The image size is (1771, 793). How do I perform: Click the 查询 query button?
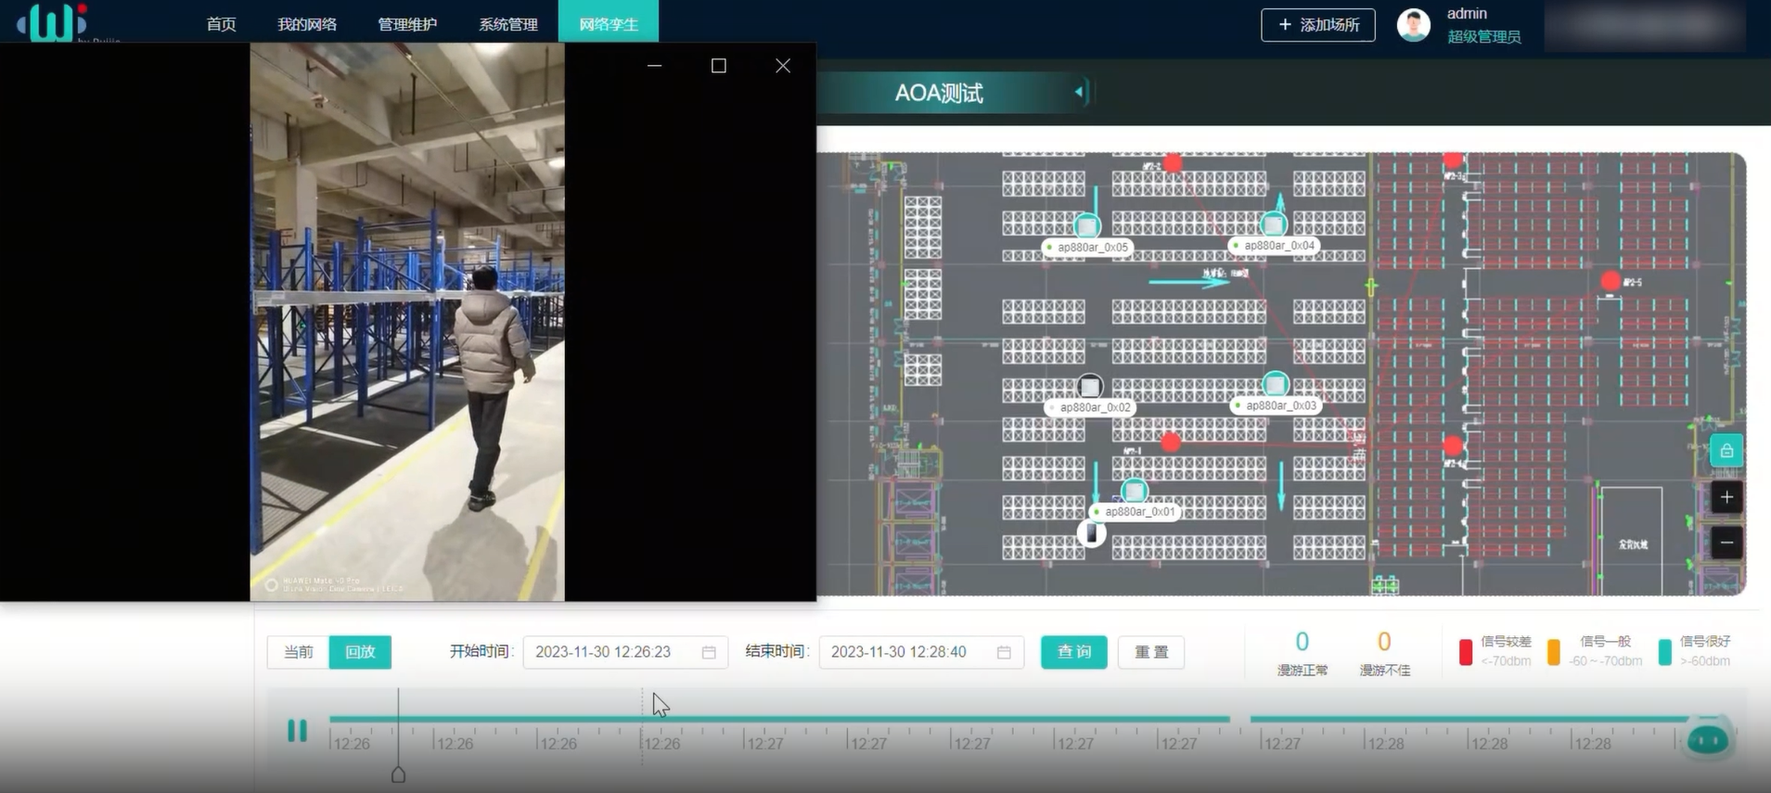tap(1073, 652)
